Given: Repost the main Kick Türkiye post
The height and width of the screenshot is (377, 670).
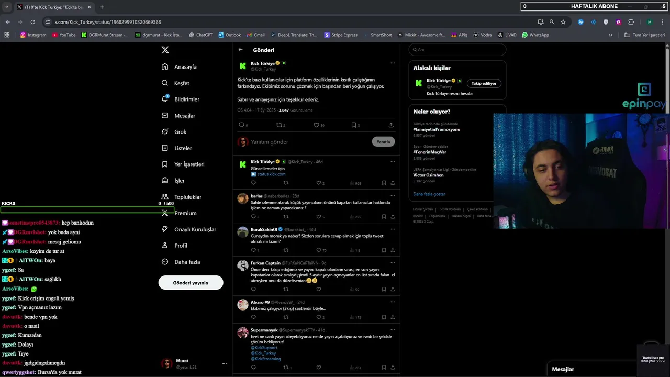Looking at the screenshot, I should pyautogui.click(x=279, y=125).
